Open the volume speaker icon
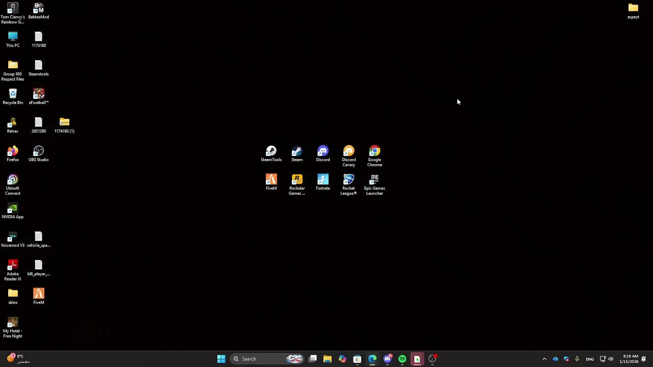This screenshot has width=653, height=367. point(611,359)
